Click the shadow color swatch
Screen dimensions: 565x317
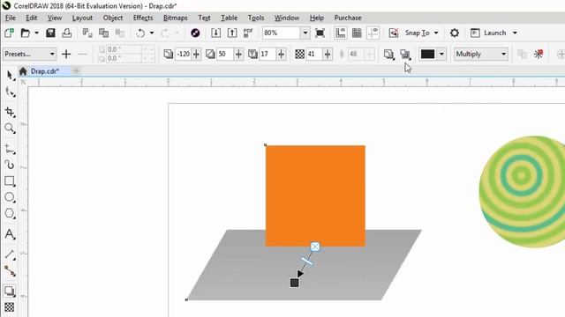click(x=427, y=54)
